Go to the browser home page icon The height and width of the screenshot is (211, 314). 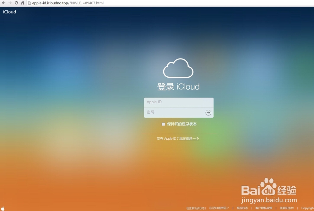(x=23, y=3)
